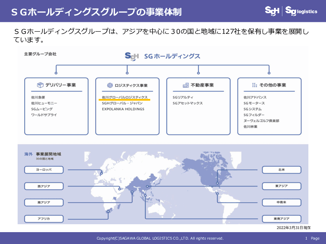326x244 pixels.
Task: Select the 中南米 region box
Action: [282, 202]
